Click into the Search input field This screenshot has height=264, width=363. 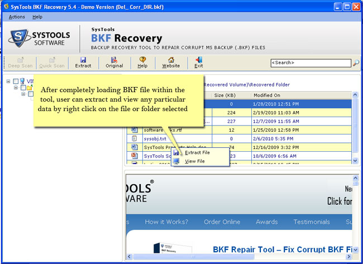(x=311, y=63)
